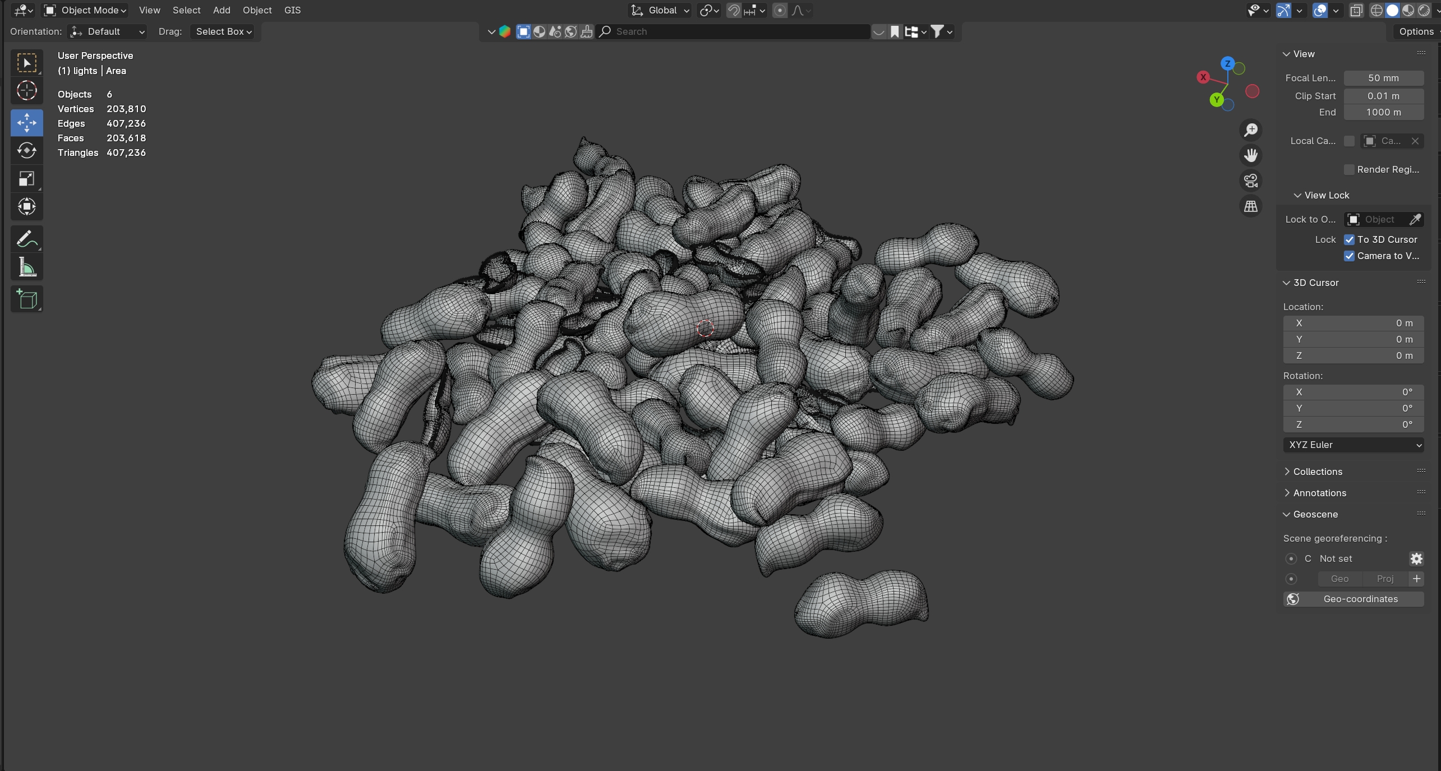
Task: Enable the Render Region checkbox
Action: (1349, 169)
